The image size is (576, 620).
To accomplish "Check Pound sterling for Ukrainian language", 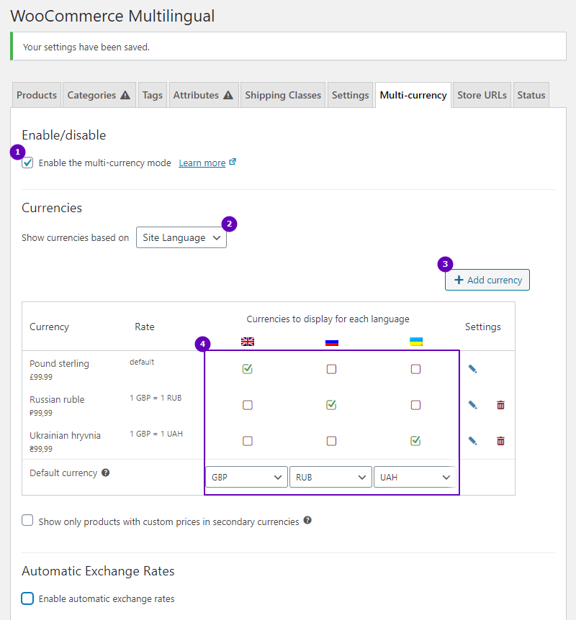I will click(415, 369).
